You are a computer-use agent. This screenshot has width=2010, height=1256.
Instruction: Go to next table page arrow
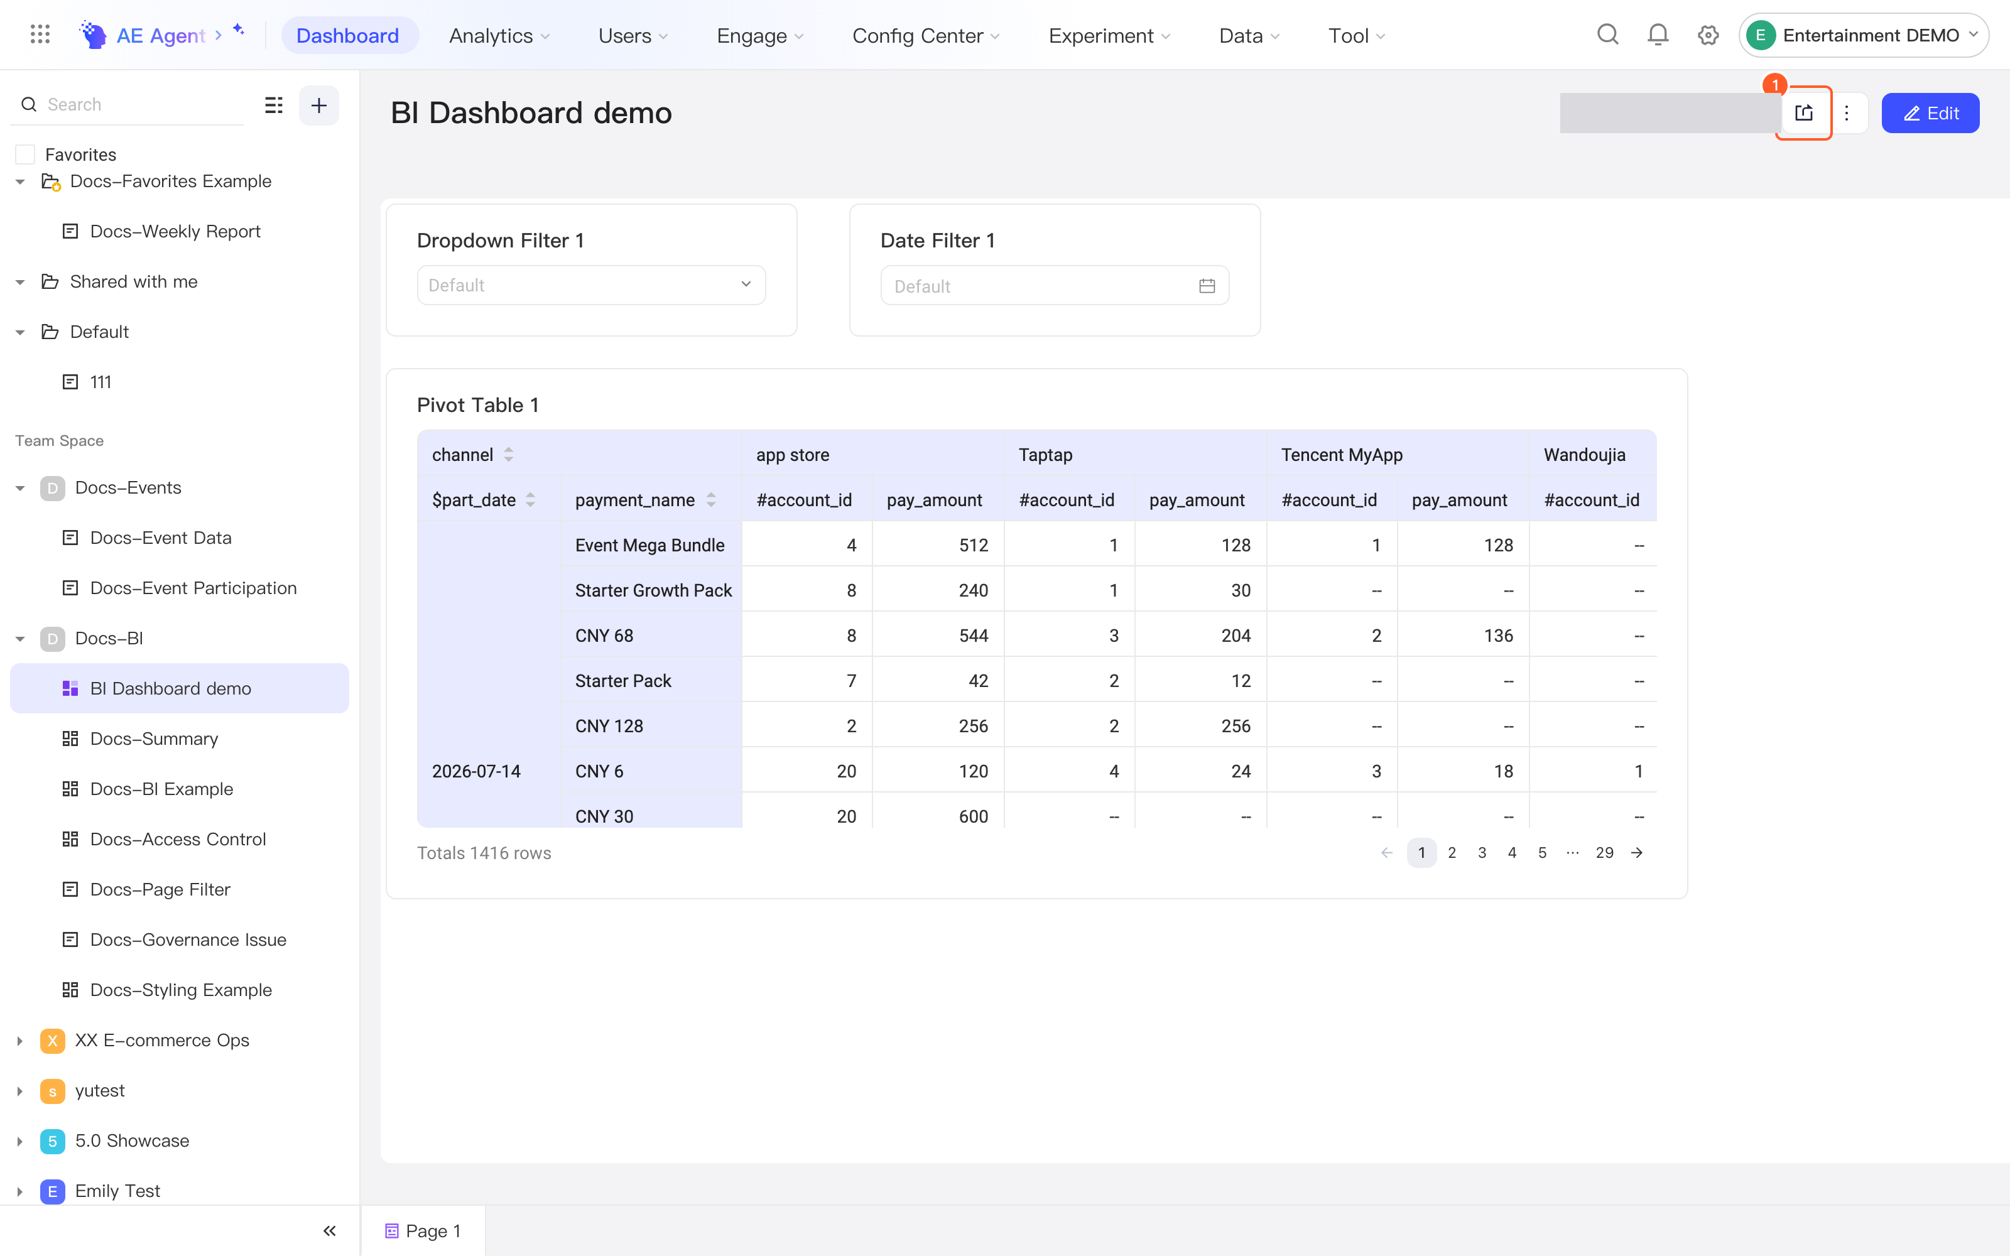[1636, 853]
